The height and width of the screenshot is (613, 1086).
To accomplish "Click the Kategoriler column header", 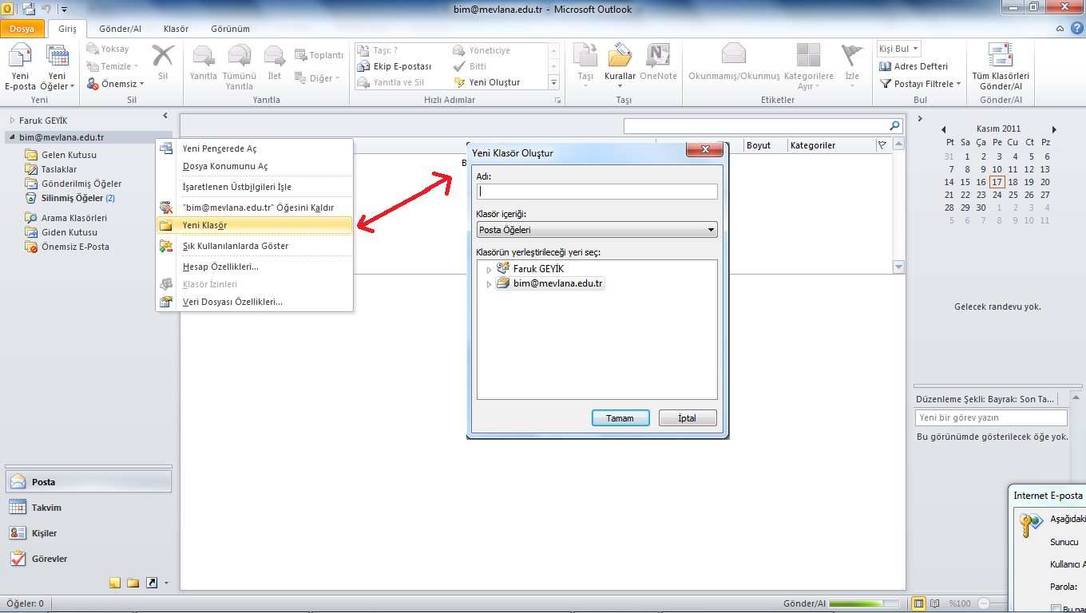I will coord(830,145).
